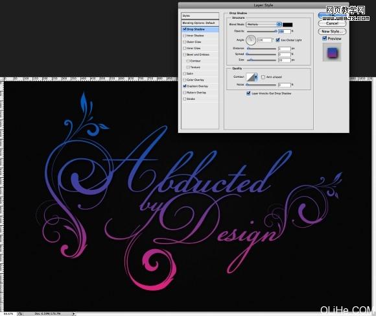Viewport: 376px width, 316px height.
Task: Click the document zoom percentage field
Action: [8, 313]
